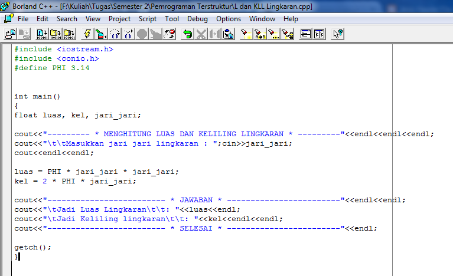Click the 'int main()' line
This screenshot has width=453, height=276.
click(x=37, y=96)
